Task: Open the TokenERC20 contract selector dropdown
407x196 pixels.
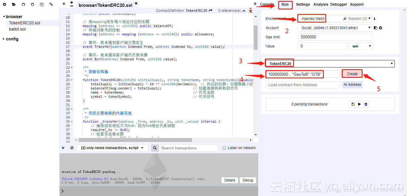Action: coord(330,64)
